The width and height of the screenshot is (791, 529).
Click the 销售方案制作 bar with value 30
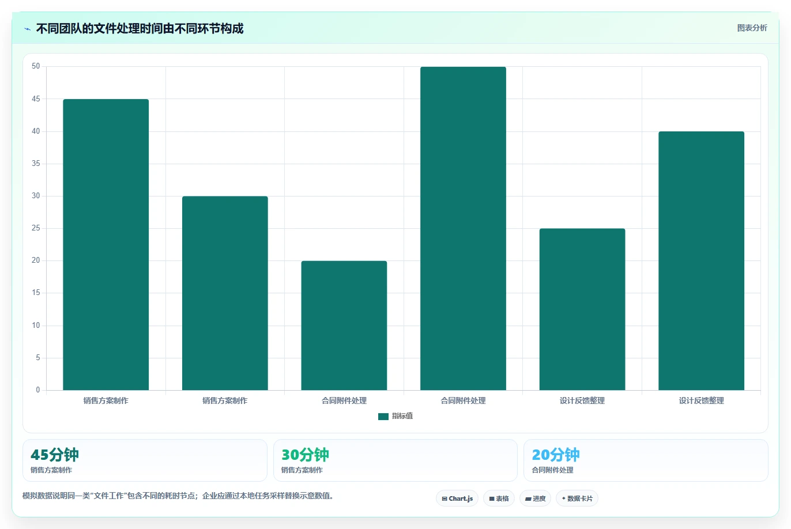click(x=225, y=293)
